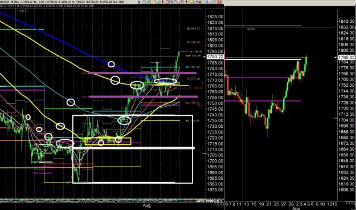The height and width of the screenshot is (210, 356).
Task: Click the green checkmark toolbar icon
Action: 148,2
